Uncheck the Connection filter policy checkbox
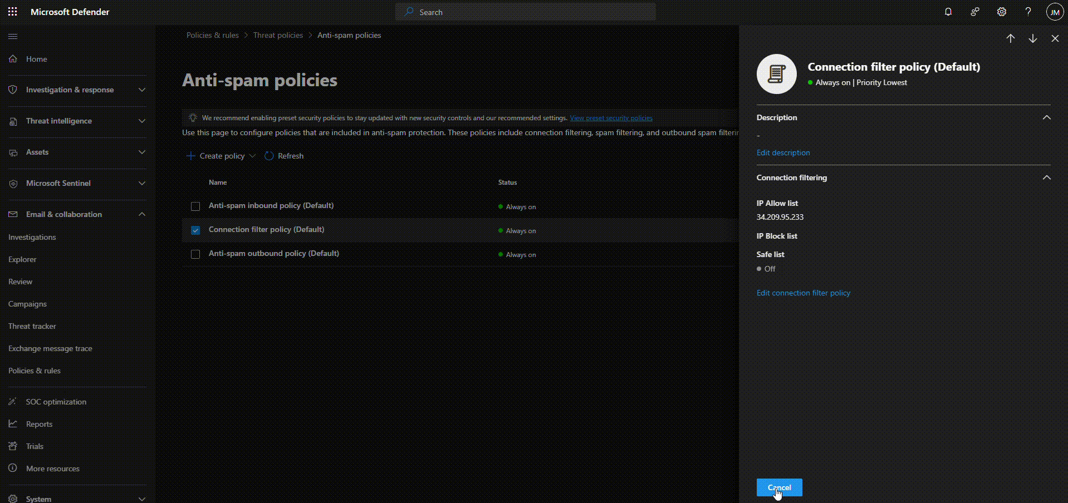 [x=195, y=230]
